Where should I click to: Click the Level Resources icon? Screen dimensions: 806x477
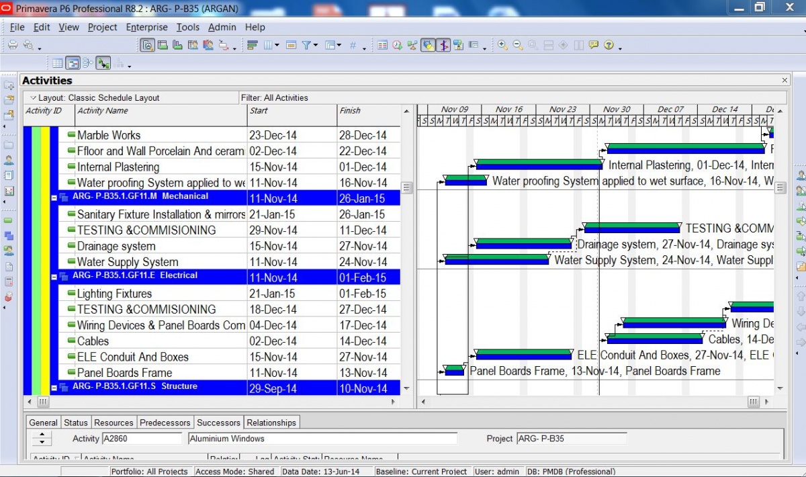(412, 45)
